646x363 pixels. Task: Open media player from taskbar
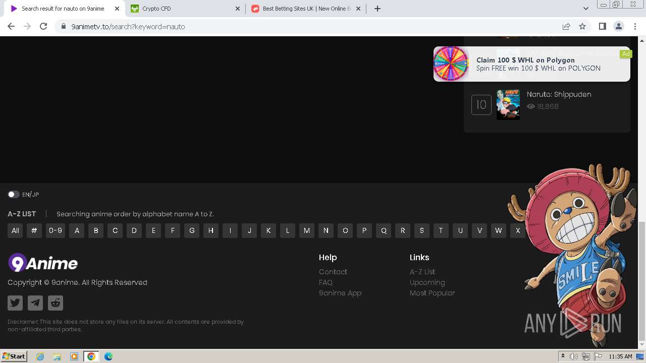pyautogui.click(x=74, y=356)
